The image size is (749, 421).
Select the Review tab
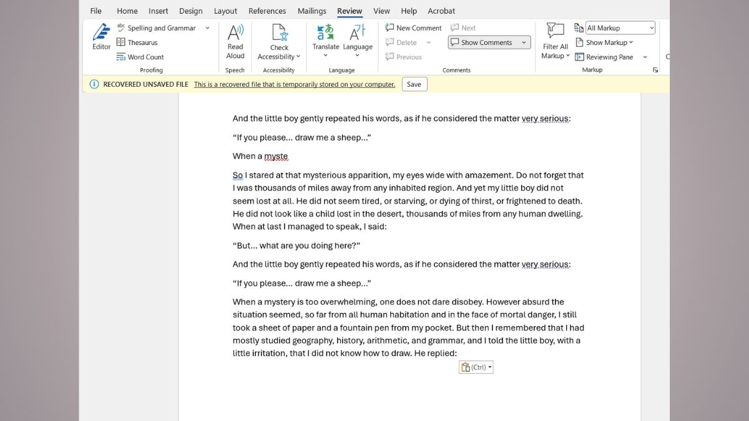350,11
